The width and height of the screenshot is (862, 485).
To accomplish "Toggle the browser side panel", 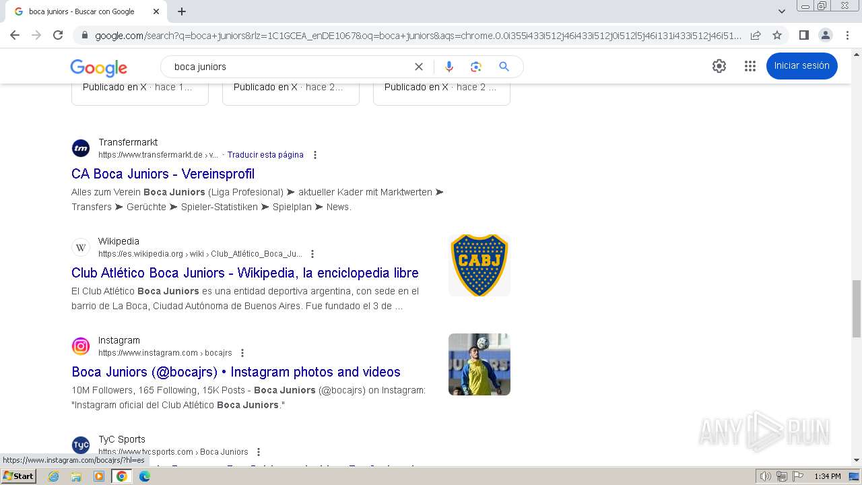I will click(803, 35).
